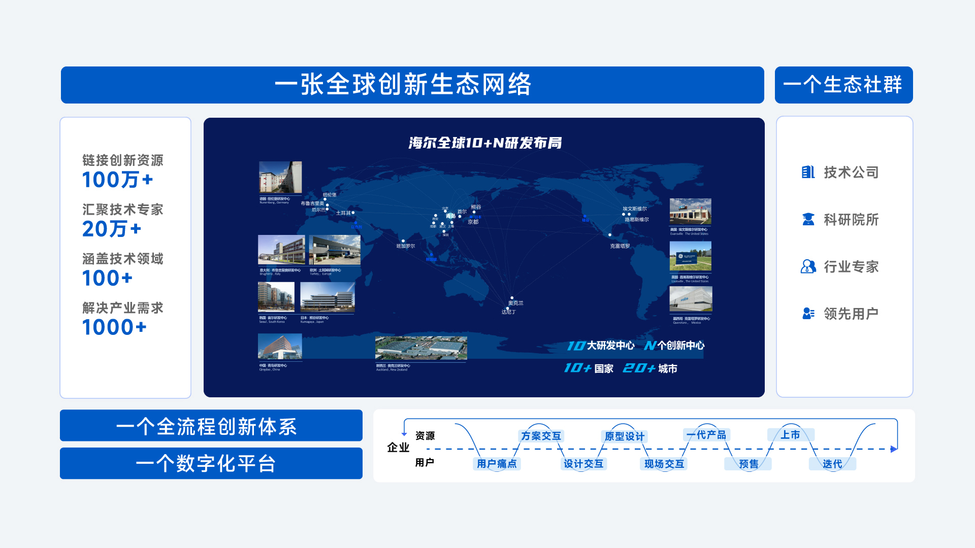Click the 20万+ figure
975x548 pixels.
pyautogui.click(x=111, y=229)
